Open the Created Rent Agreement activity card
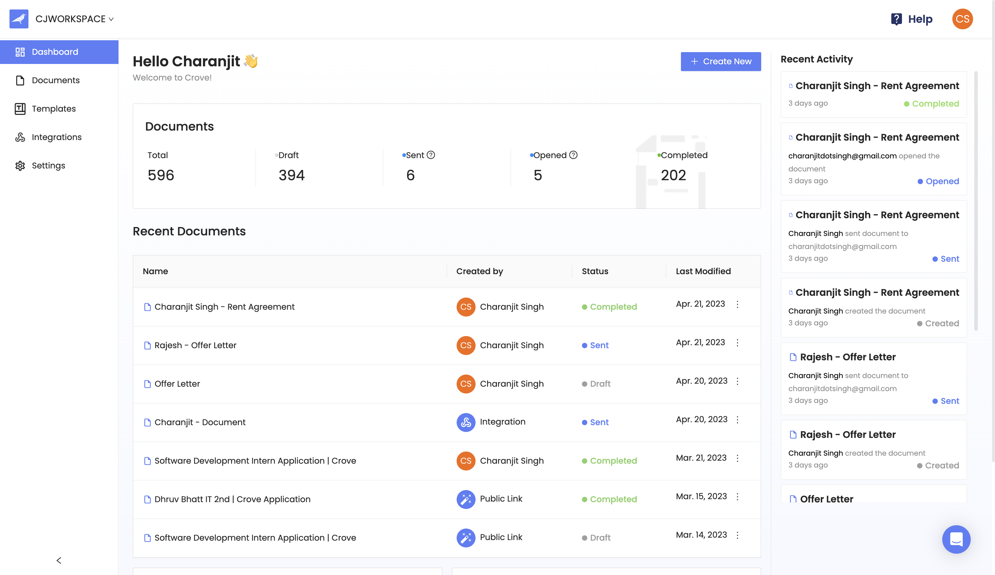This screenshot has height=575, width=995. coord(874,307)
